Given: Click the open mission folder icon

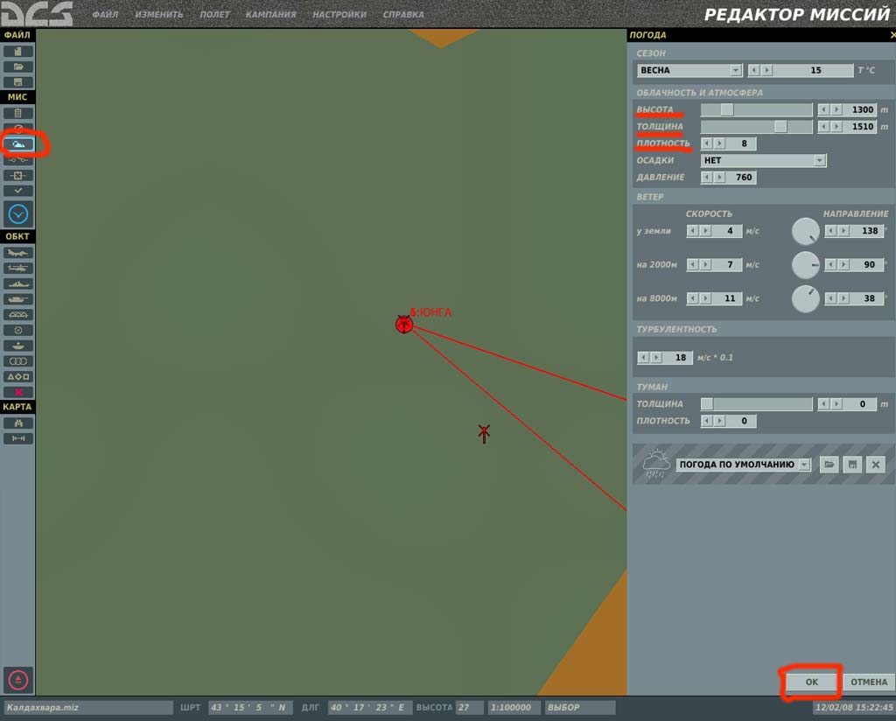Looking at the screenshot, I should pos(17,66).
